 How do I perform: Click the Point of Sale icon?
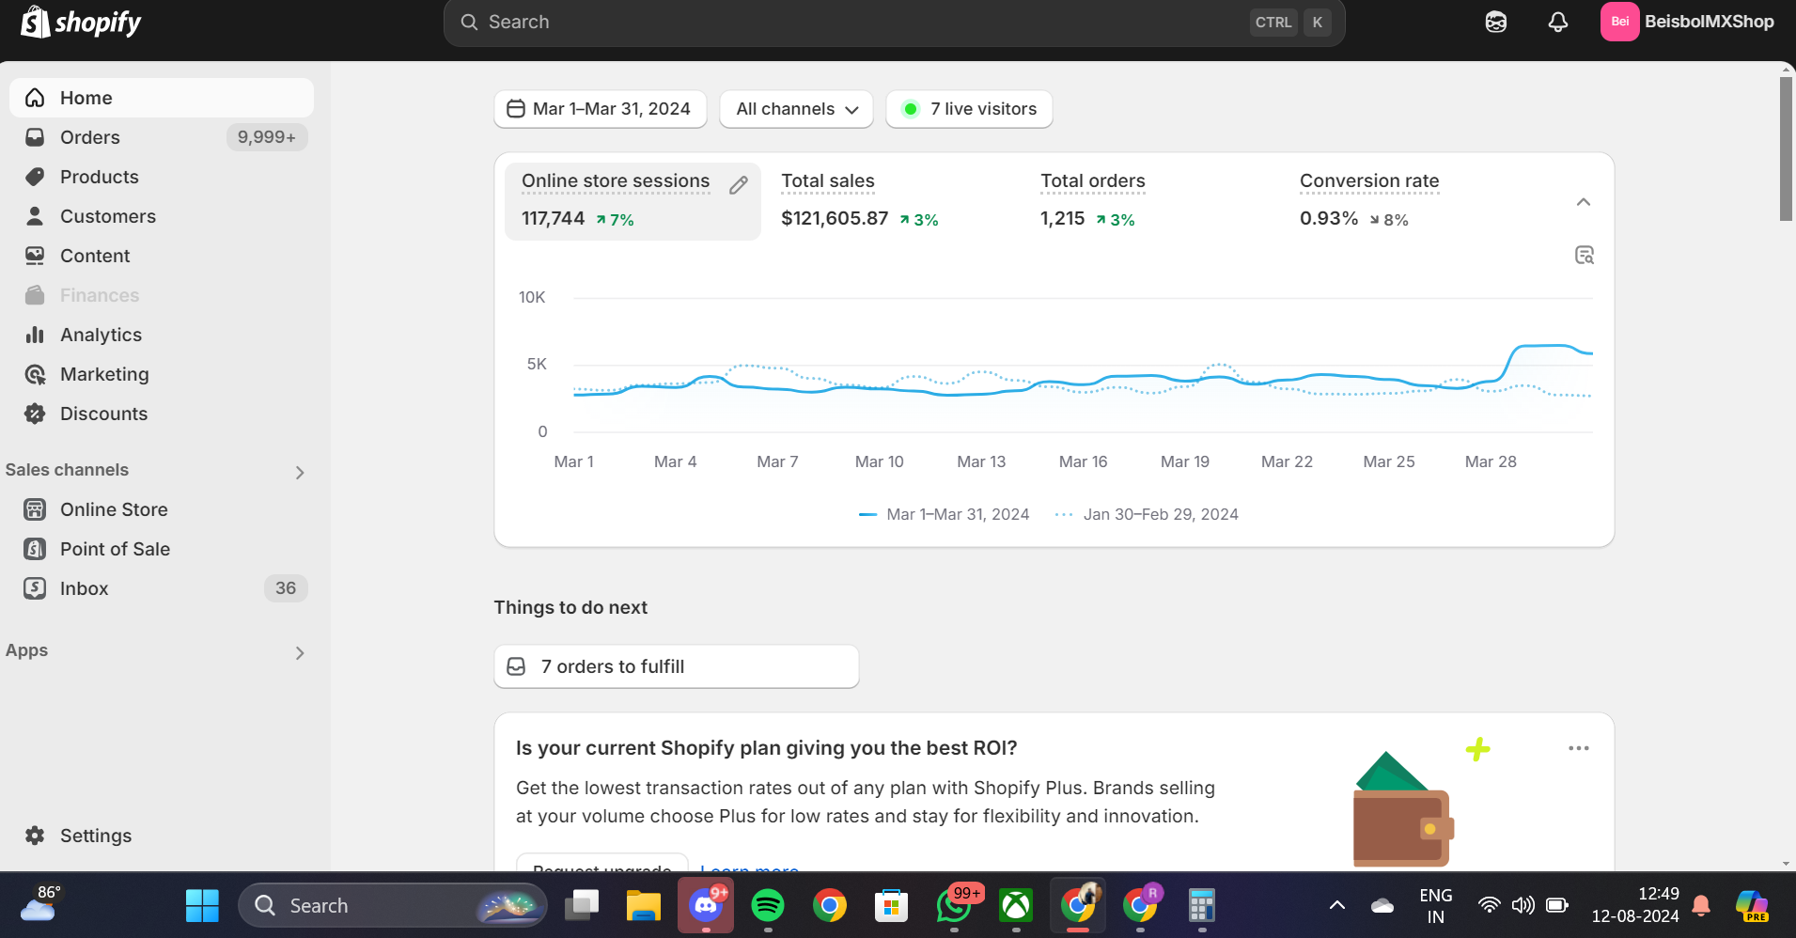tap(35, 549)
